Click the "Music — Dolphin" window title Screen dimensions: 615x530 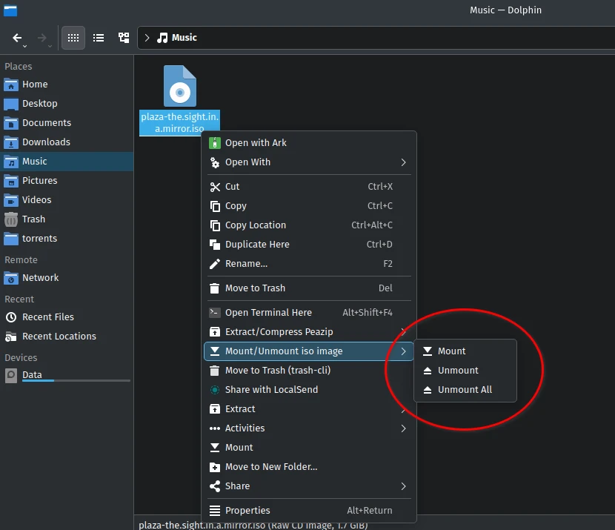(x=505, y=10)
